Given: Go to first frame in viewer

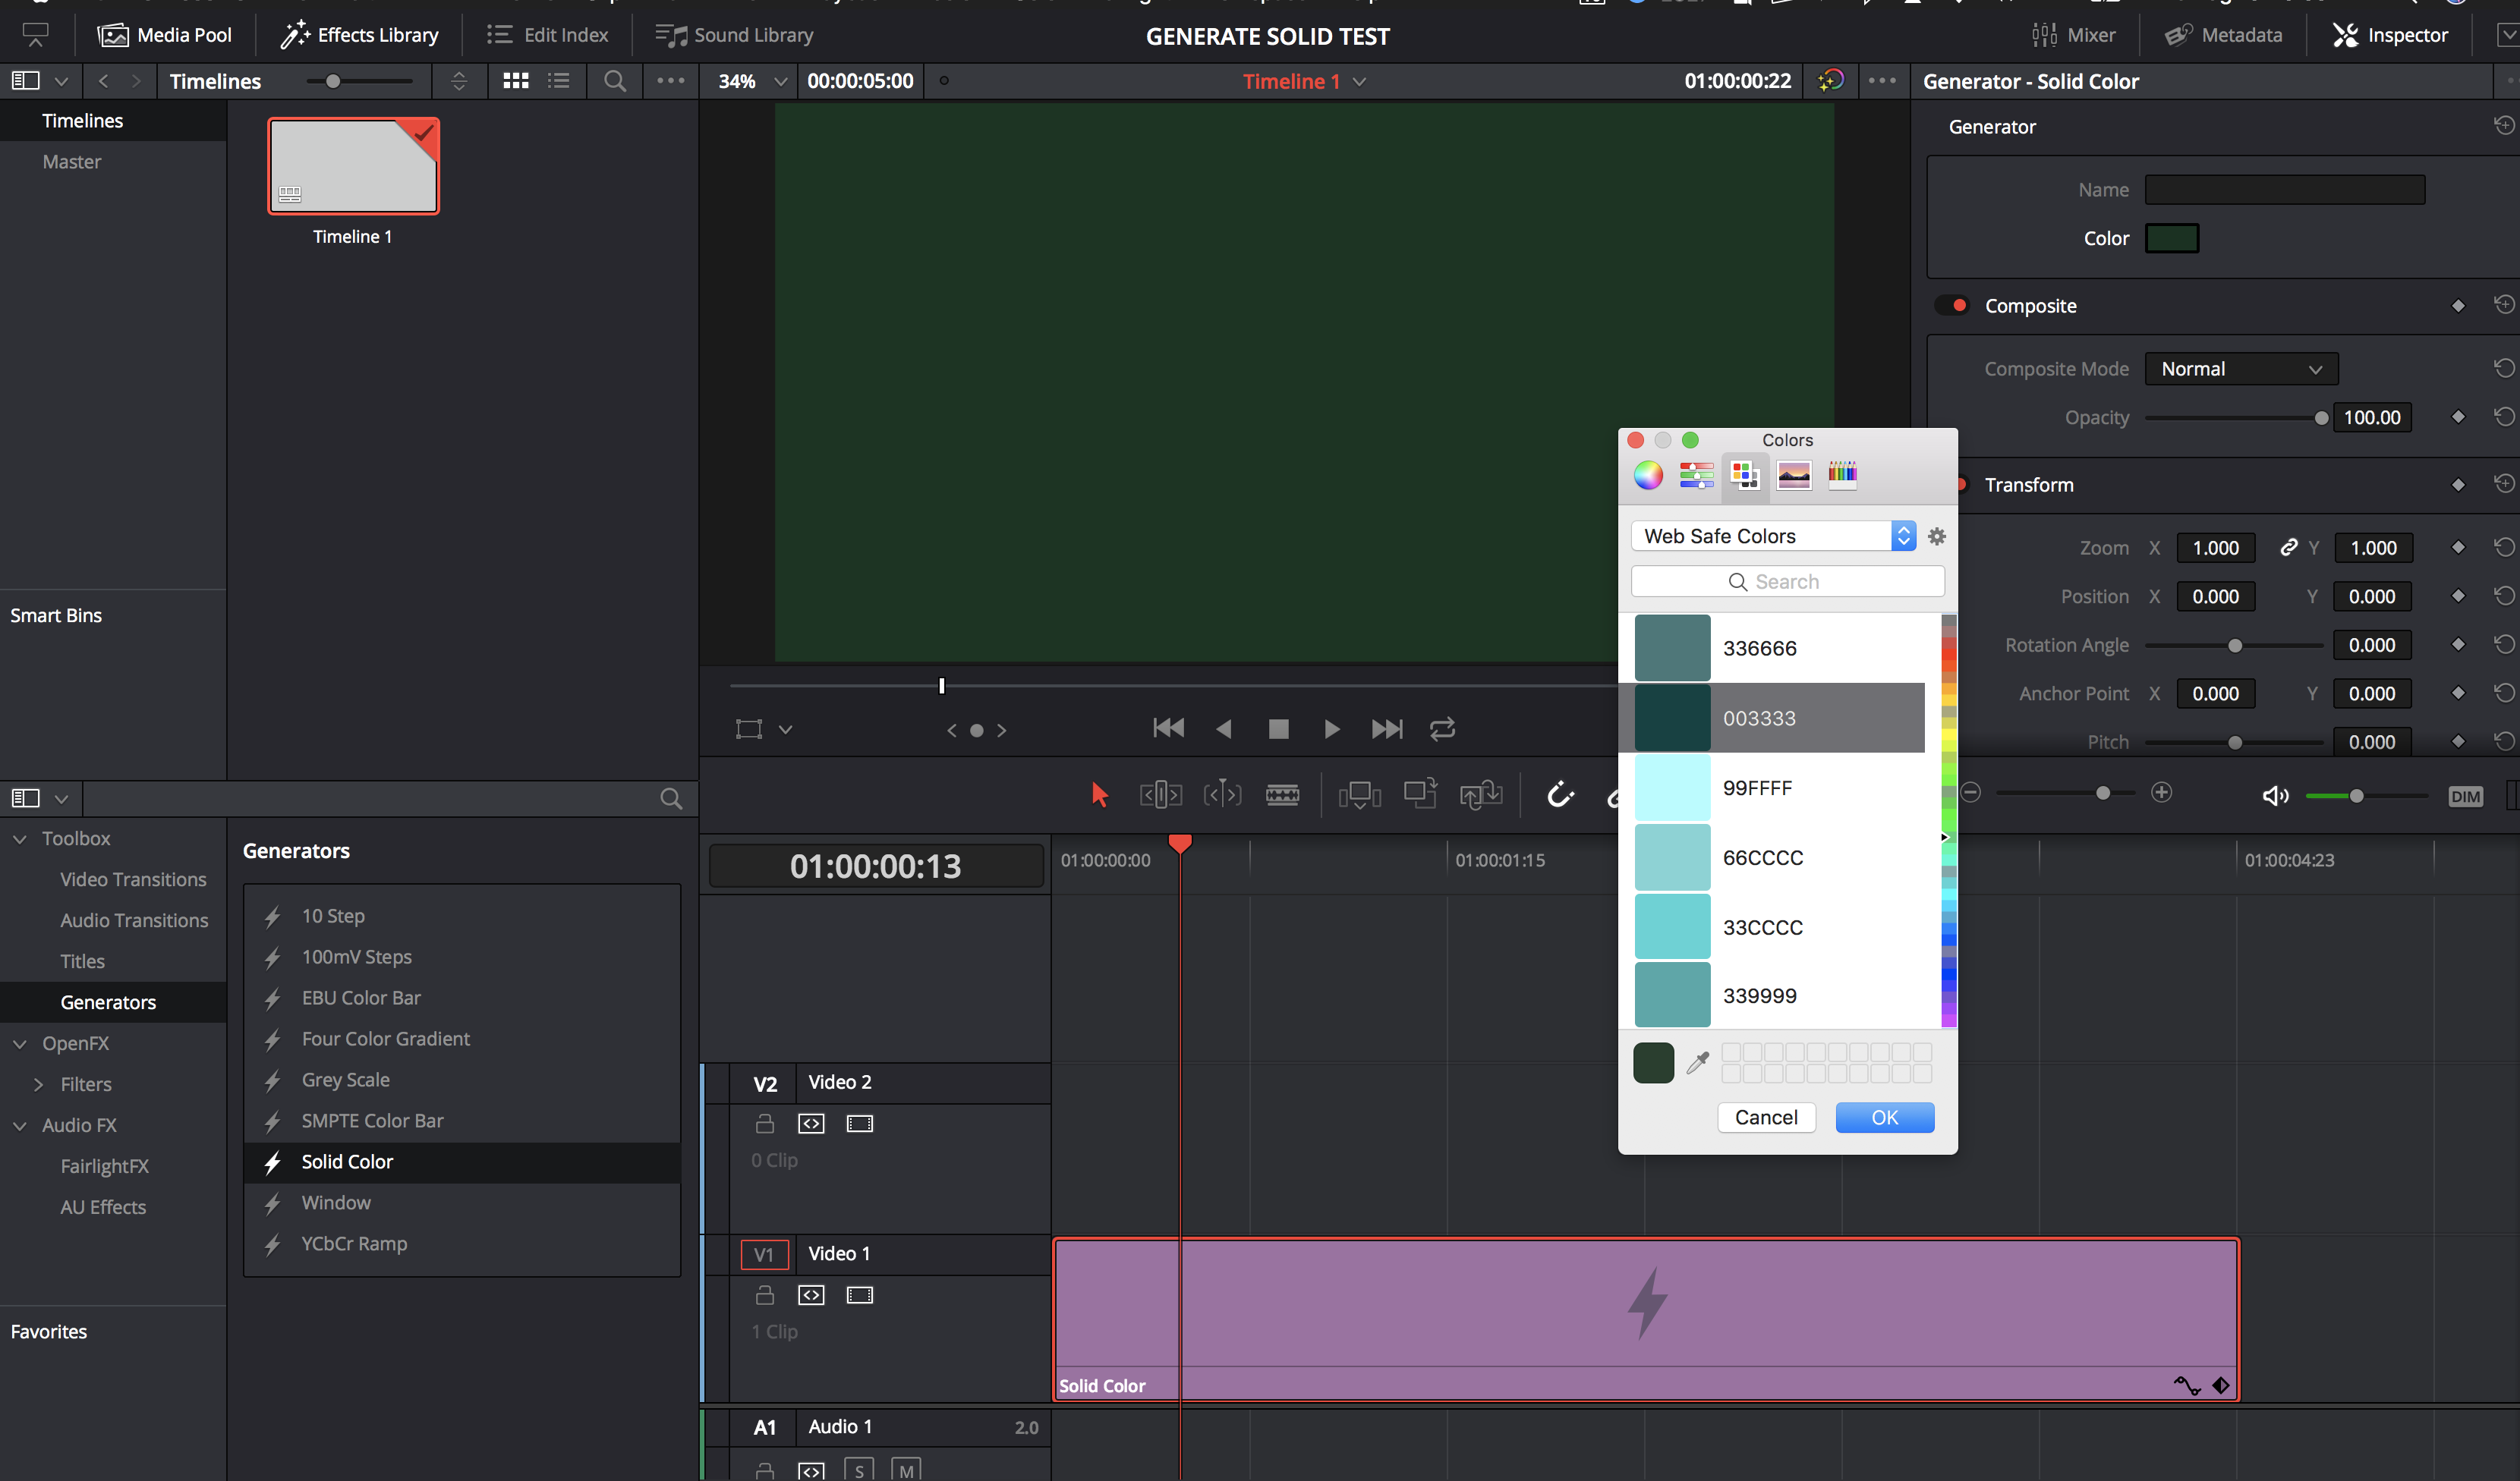Looking at the screenshot, I should point(1168,728).
